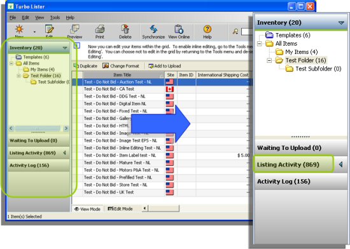The image size is (350, 249).
Task: Click right scroll arrow of sidebar tree scrollbar
Action: 66,128
